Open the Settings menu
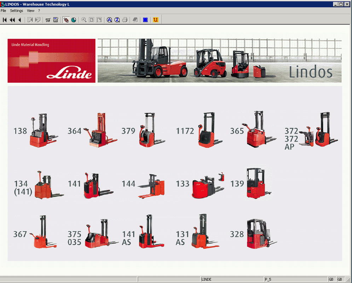 click(16, 11)
